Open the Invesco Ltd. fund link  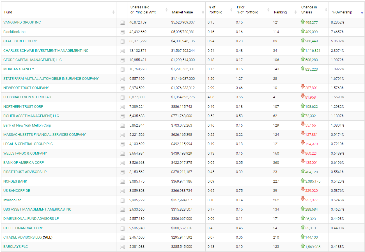coord(13,200)
